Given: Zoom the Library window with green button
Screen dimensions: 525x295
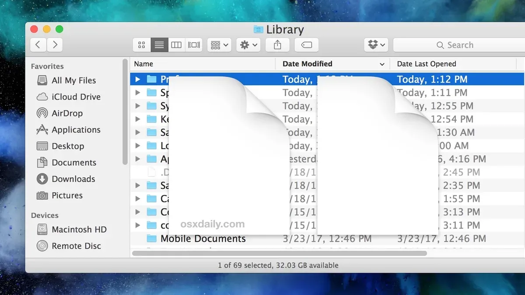Looking at the screenshot, I should click(59, 29).
